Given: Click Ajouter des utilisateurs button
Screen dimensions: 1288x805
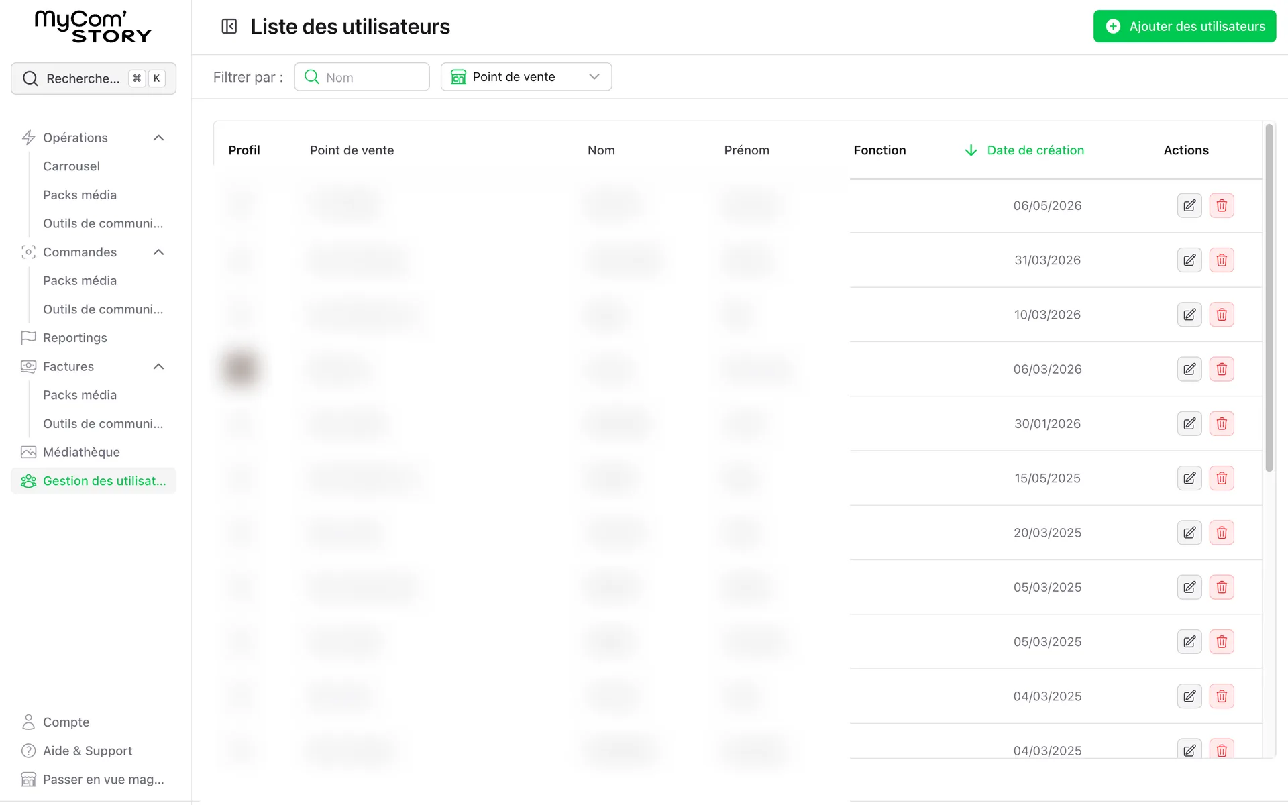Looking at the screenshot, I should 1185,26.
